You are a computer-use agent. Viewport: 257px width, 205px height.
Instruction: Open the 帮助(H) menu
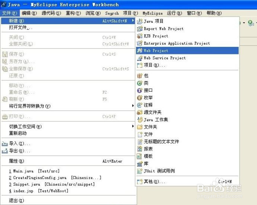coord(214,13)
